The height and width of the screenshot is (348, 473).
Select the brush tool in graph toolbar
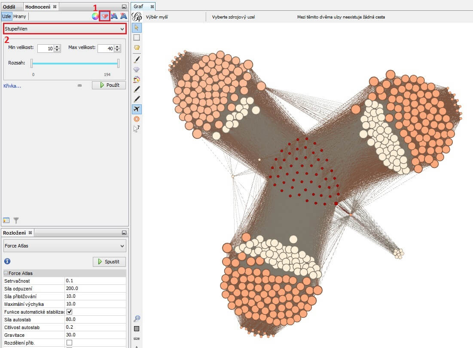click(x=137, y=59)
